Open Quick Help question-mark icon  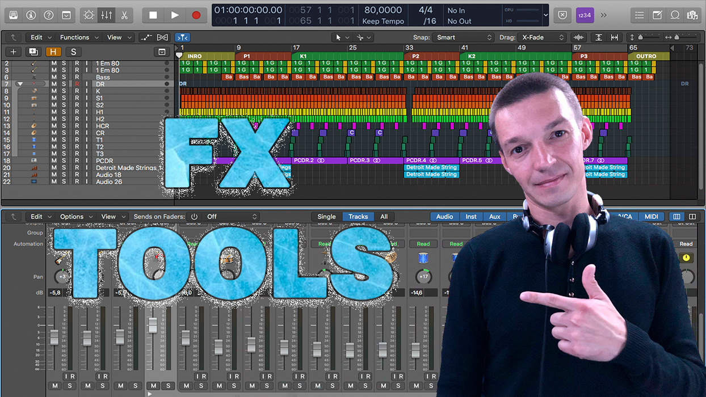pyautogui.click(x=48, y=15)
